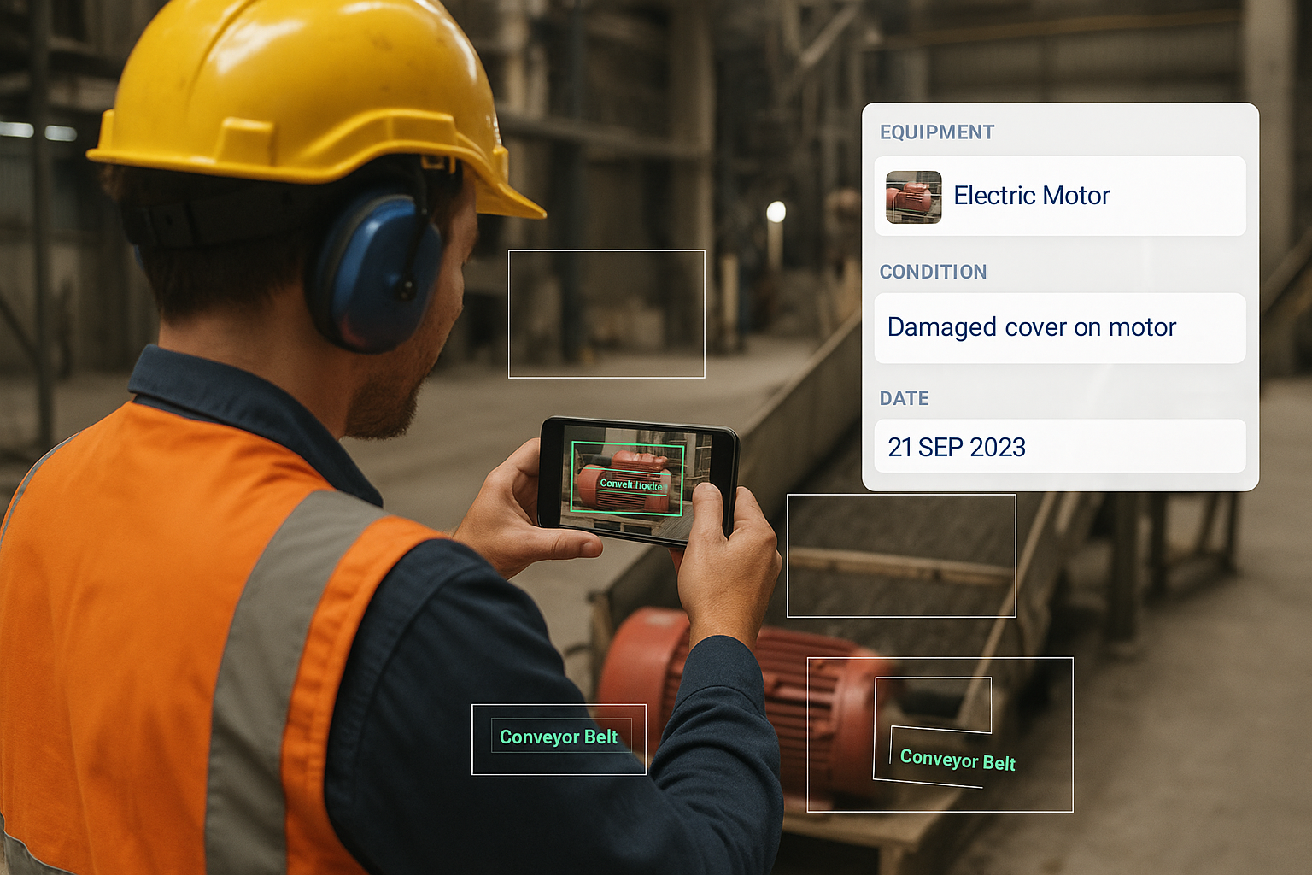Click the CONDITION section heading
This screenshot has height=875, width=1312.
pyautogui.click(x=933, y=272)
